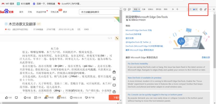This screenshot has width=216, height=104.
Task: Click the issues counter showing 30
Action: pyautogui.click(x=195, y=9)
